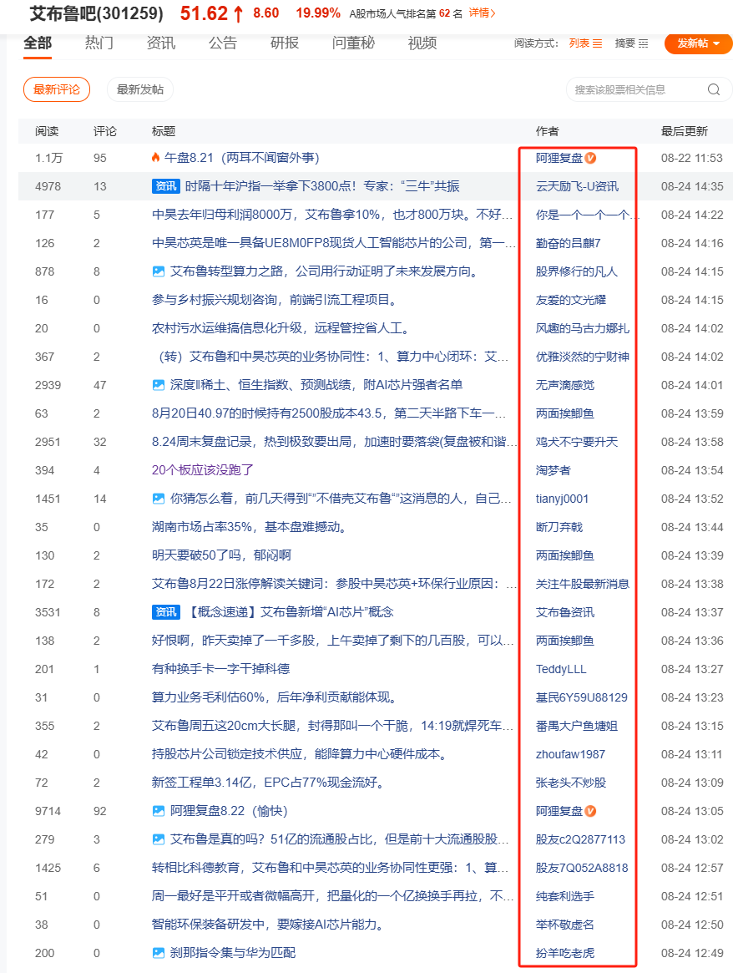Image resolution: width=733 pixels, height=973 pixels.
Task: Switch to the 资讯 tab
Action: pyautogui.click(x=161, y=43)
